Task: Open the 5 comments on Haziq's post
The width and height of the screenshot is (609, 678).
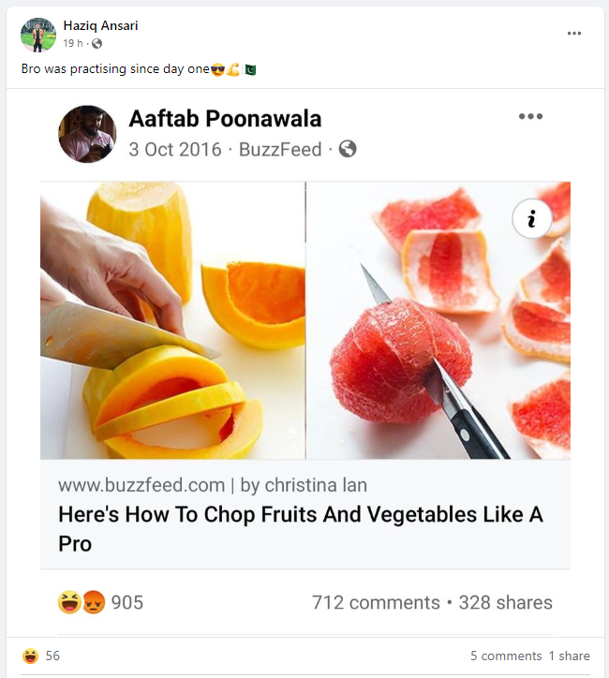Action: (506, 656)
